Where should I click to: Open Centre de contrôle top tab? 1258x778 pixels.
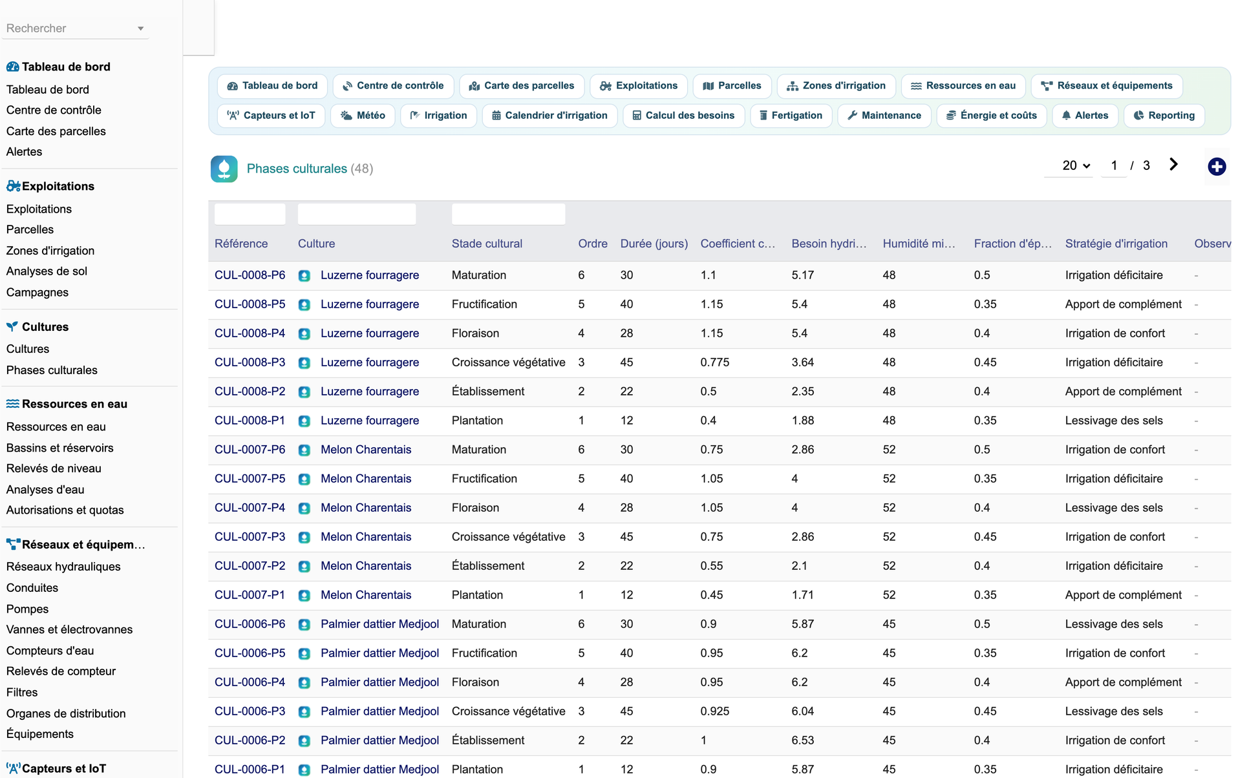pos(393,86)
